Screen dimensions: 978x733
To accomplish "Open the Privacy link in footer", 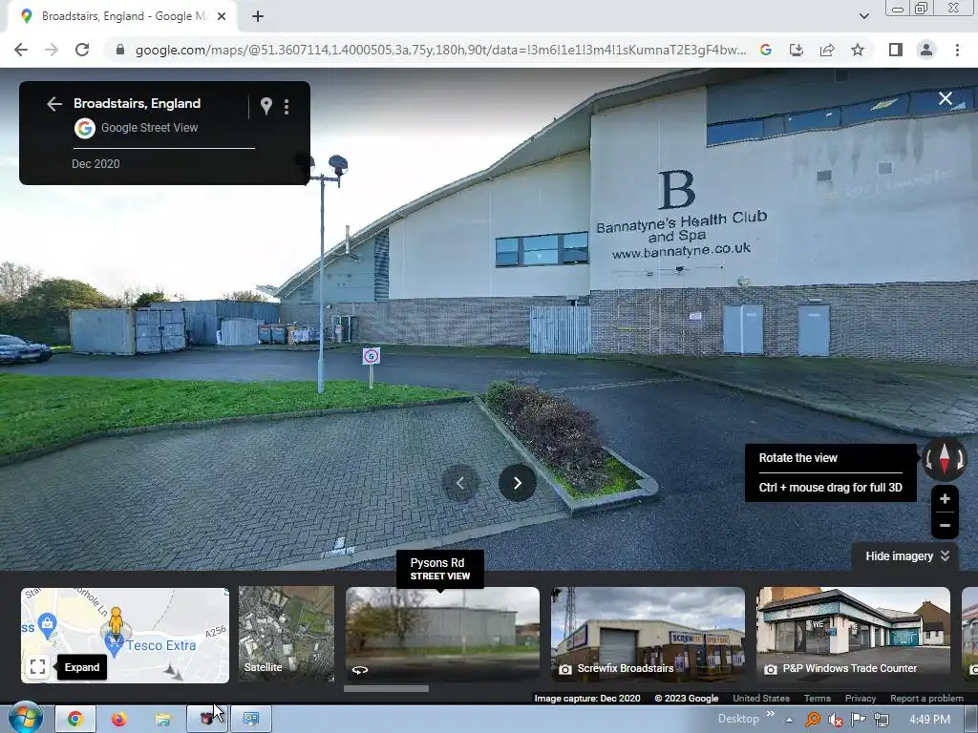I will coord(861,698).
